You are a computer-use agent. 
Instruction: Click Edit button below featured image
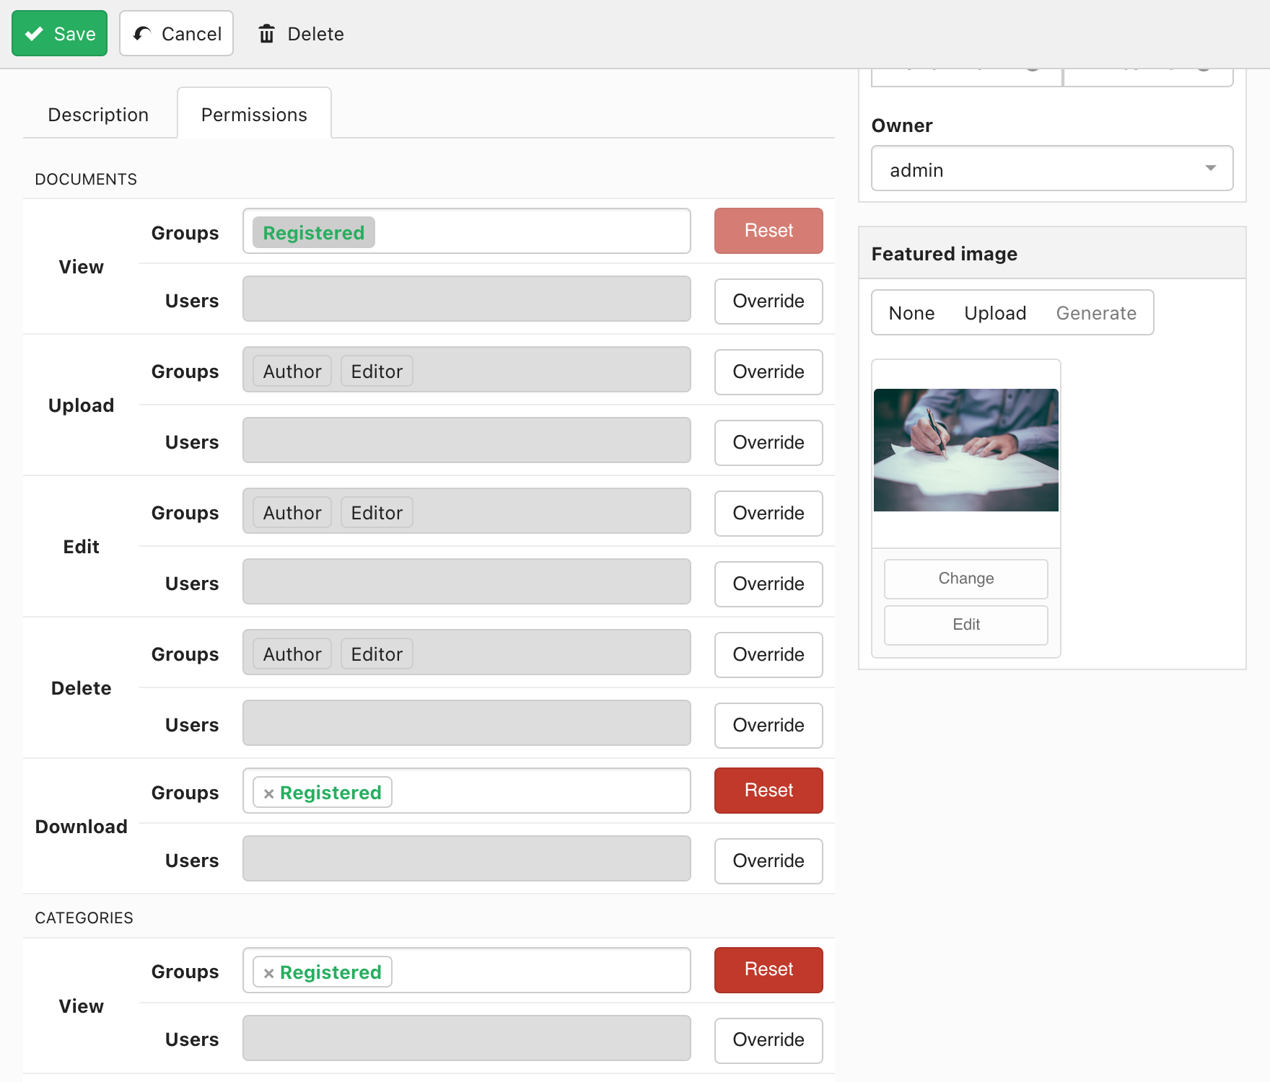[965, 625]
